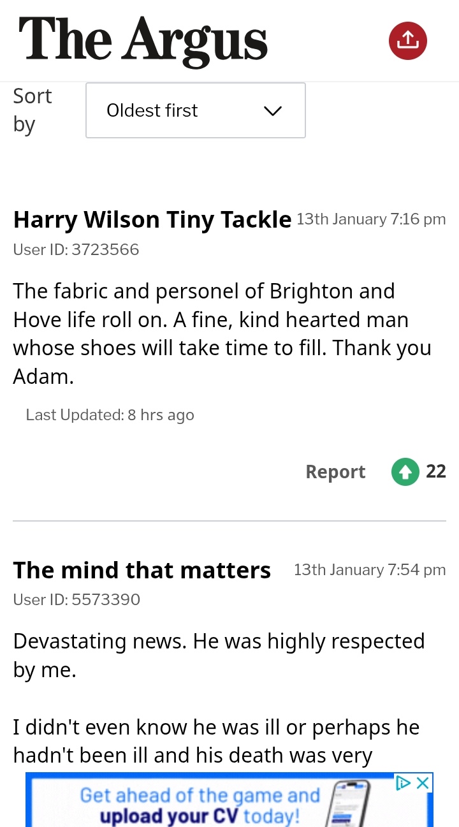Open the Oldest first sort dropdown
459x827 pixels.
196,110
